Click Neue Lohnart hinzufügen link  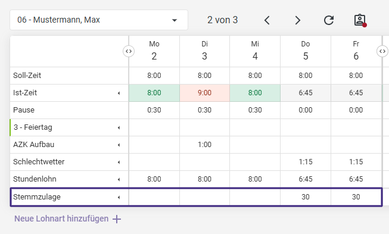[x=61, y=219]
